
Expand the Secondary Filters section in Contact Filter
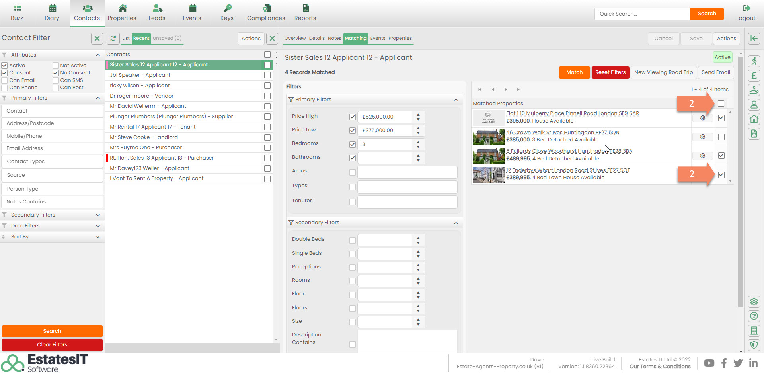coord(98,215)
